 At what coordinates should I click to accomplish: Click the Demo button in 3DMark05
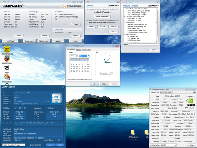76,41
